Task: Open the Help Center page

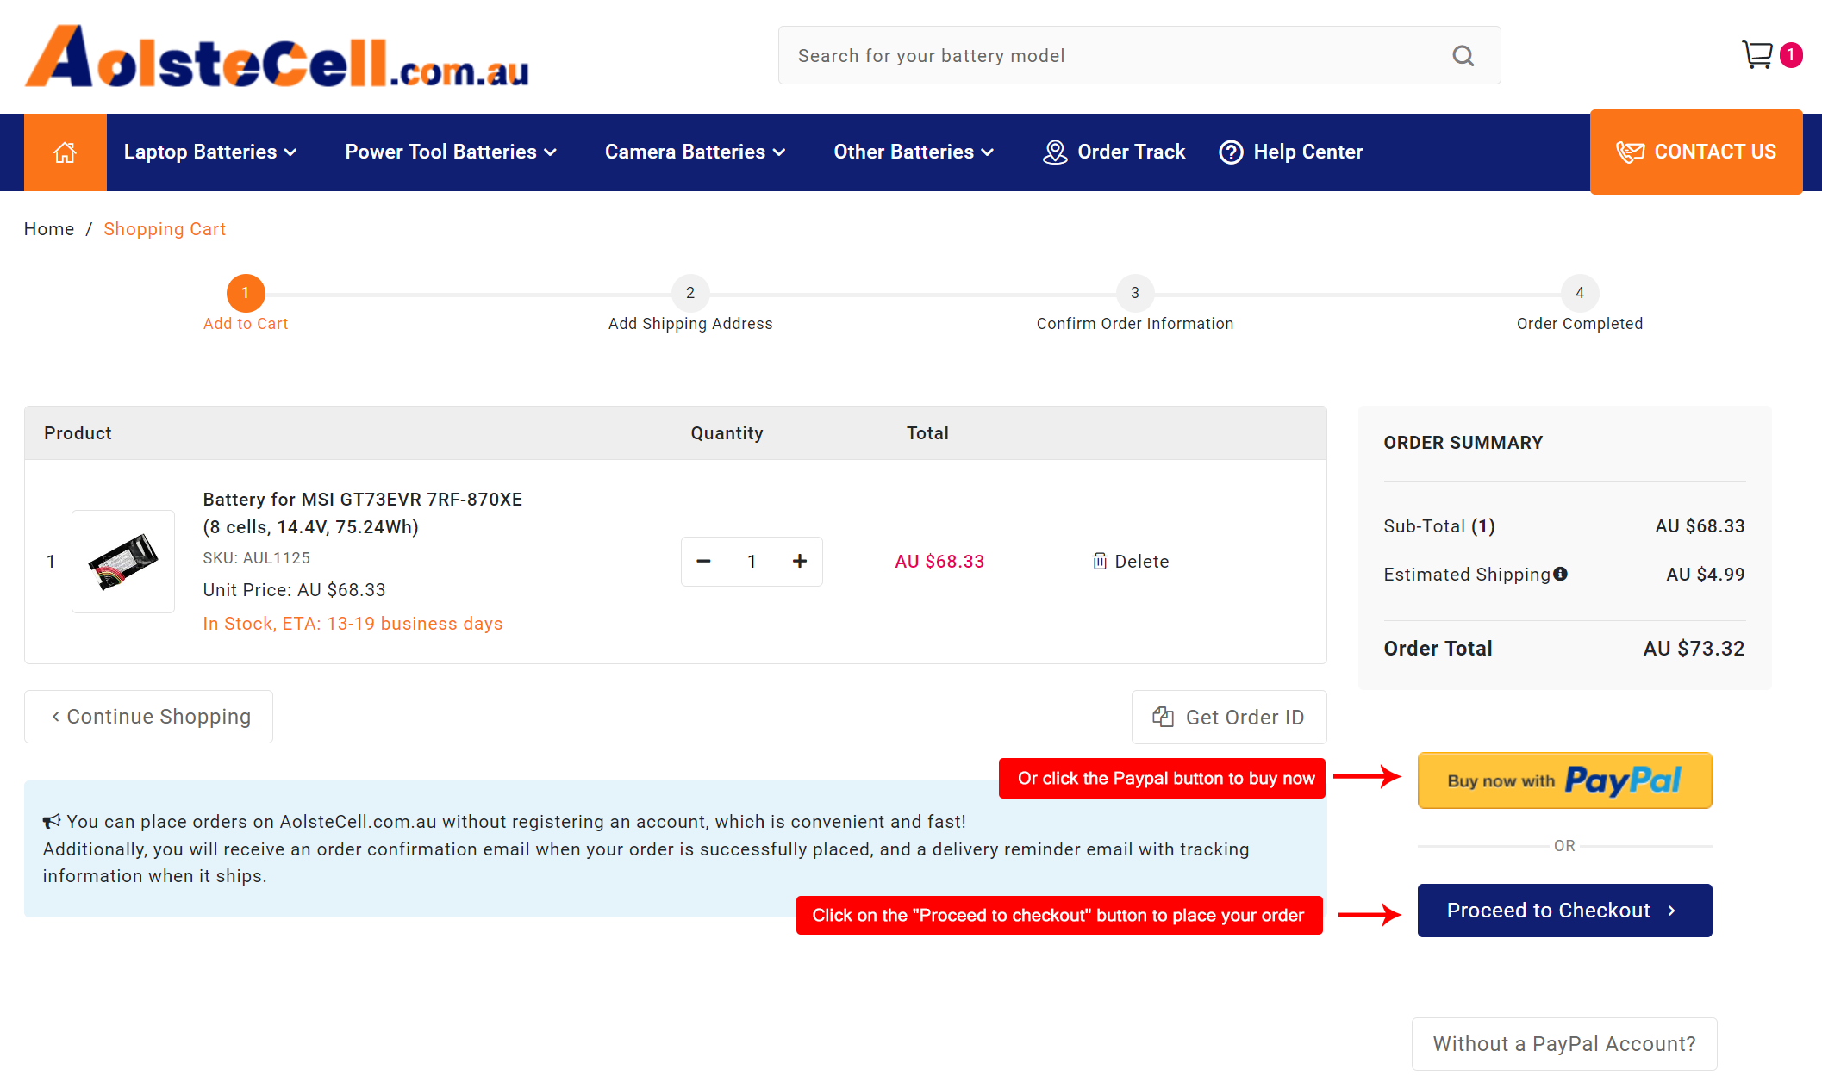Action: (1290, 152)
